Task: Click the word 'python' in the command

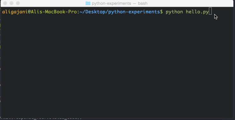Action: click(174, 12)
